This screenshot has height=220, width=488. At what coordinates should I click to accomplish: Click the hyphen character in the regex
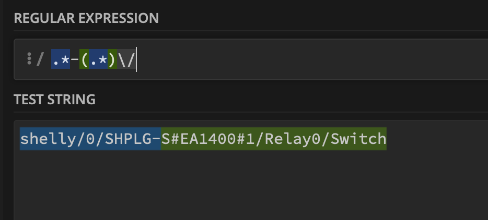[x=74, y=60]
